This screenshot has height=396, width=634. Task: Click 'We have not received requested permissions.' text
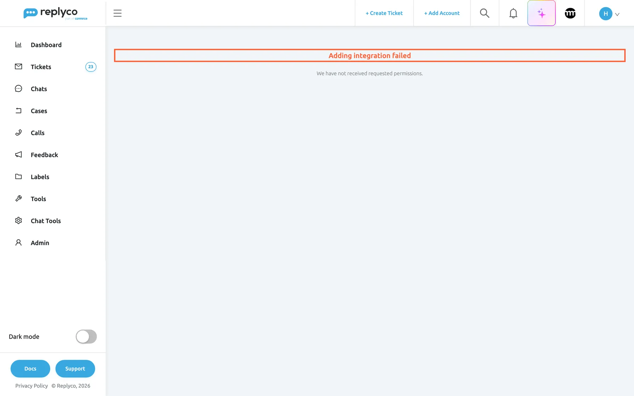pyautogui.click(x=369, y=74)
